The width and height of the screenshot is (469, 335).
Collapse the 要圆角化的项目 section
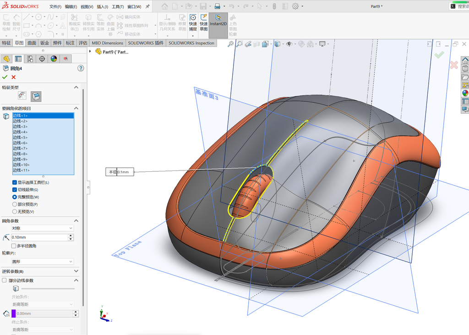(76, 108)
